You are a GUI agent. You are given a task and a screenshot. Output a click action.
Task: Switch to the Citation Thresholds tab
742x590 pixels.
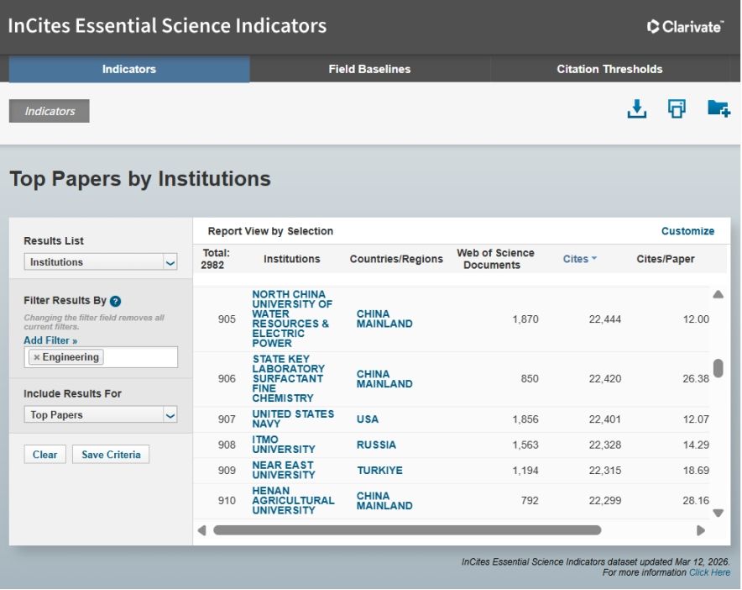[609, 69]
